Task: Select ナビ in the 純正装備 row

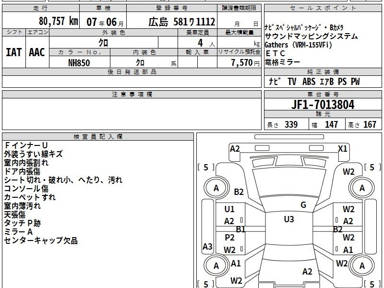Action: click(275, 82)
